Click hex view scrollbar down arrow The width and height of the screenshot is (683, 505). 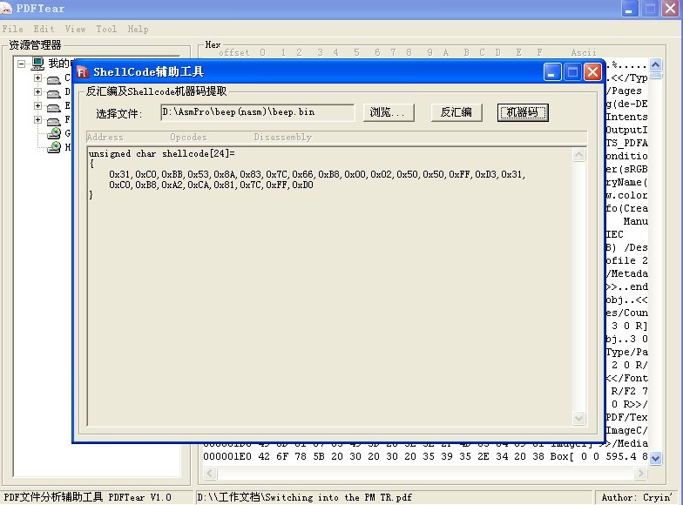pos(655,458)
